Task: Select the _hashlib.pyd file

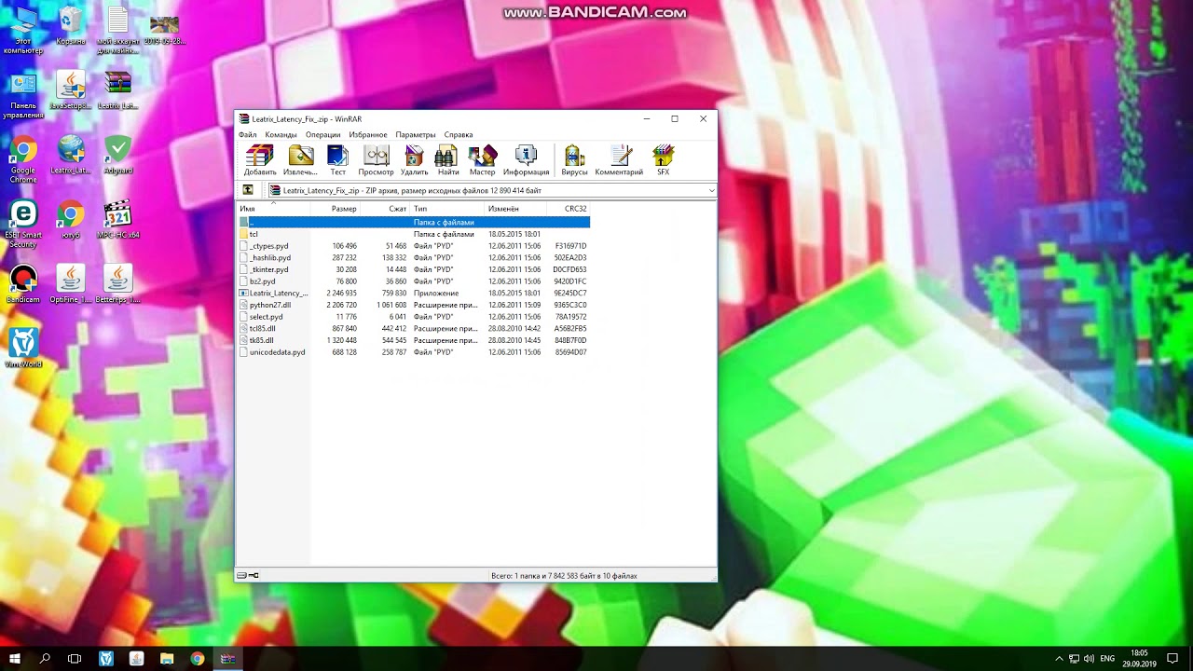Action: coord(414,257)
